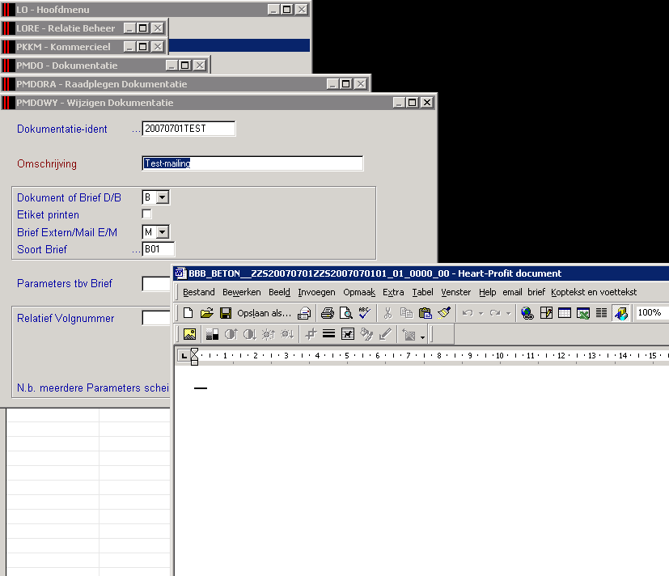This screenshot has width=669, height=576.
Task: Expand the Brief Extern/Mail E/M dropdown
Action: click(163, 232)
